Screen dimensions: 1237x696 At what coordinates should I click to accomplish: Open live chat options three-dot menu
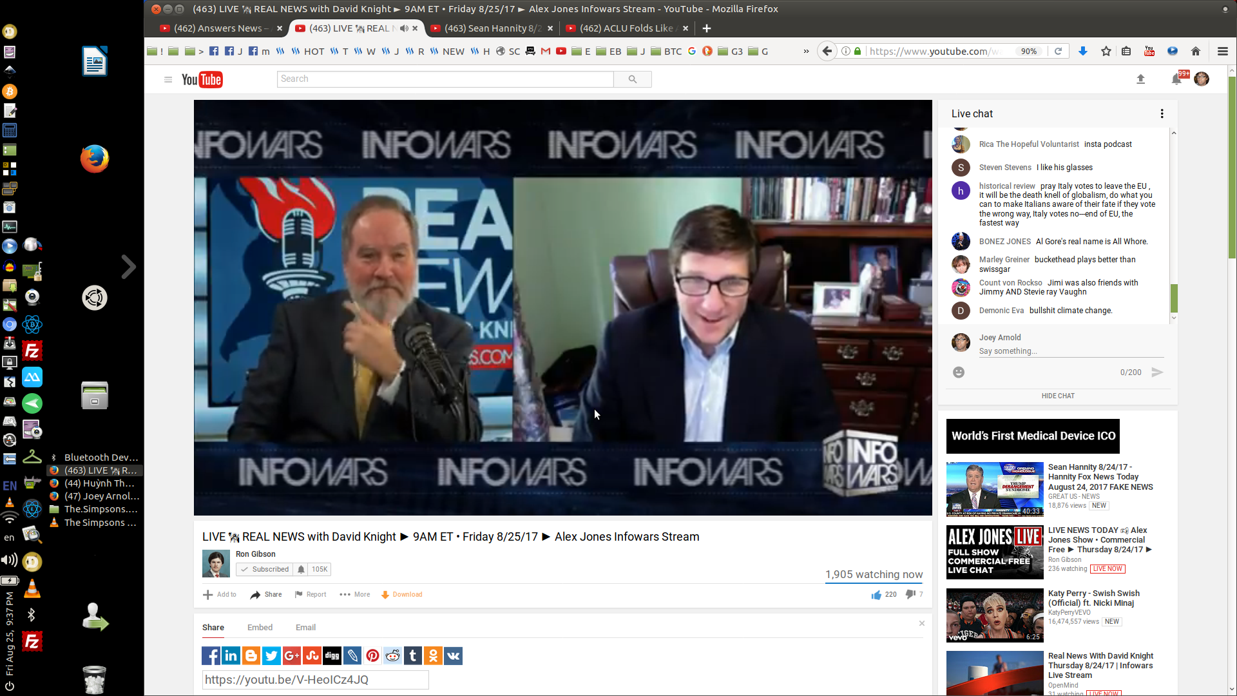(1162, 113)
